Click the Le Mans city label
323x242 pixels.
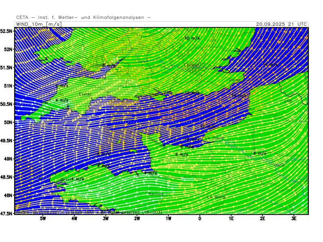(x=216, y=197)
